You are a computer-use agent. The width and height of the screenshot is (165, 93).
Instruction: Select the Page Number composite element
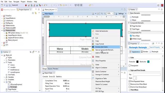pos(135,26)
